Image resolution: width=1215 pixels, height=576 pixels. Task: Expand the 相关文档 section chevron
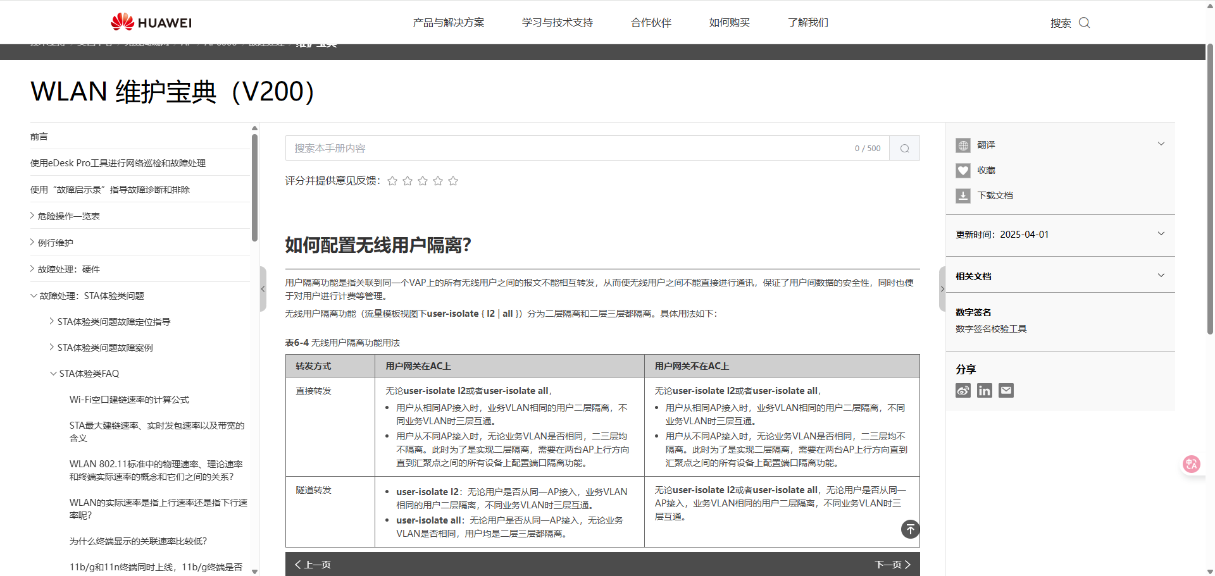[x=1161, y=276]
